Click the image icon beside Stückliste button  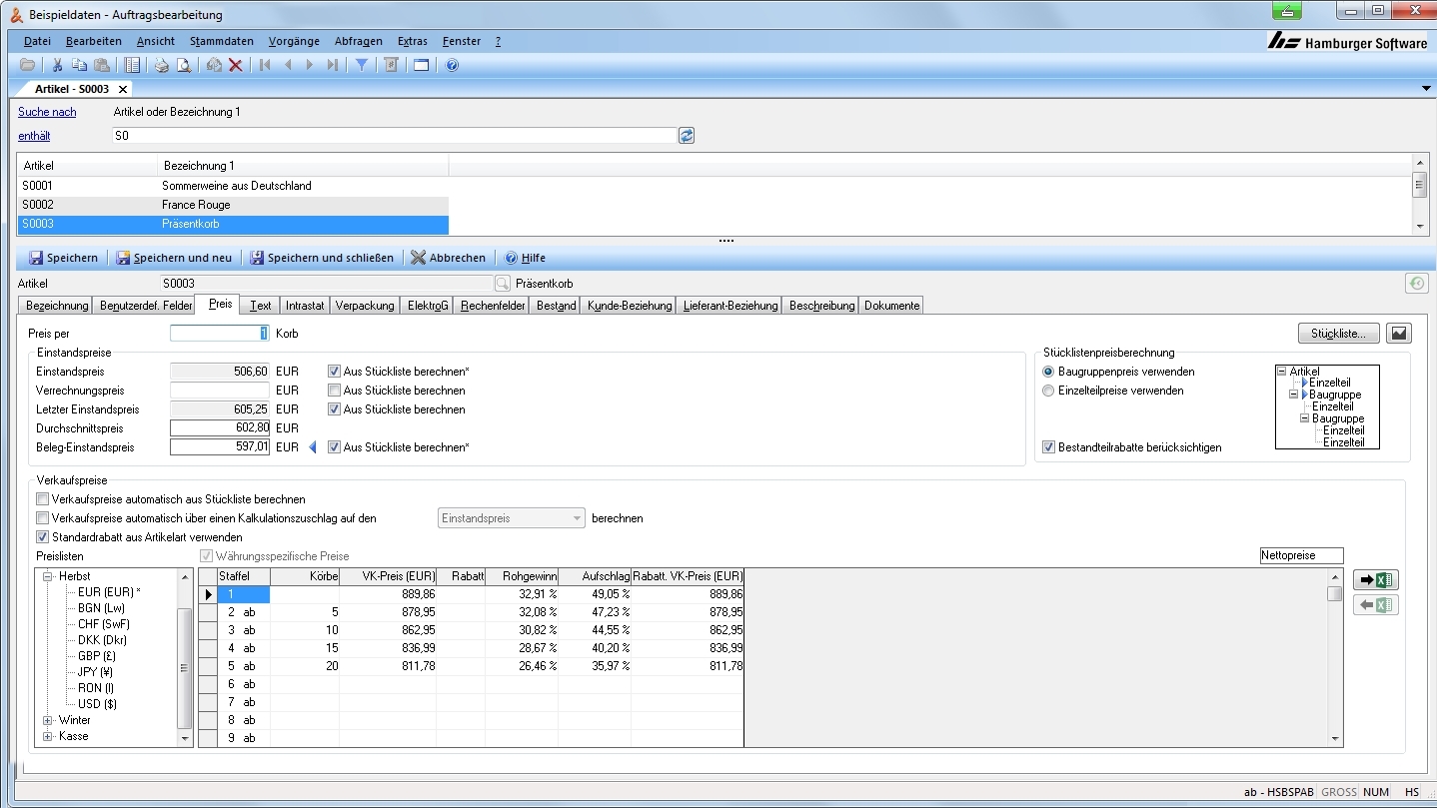(x=1400, y=334)
